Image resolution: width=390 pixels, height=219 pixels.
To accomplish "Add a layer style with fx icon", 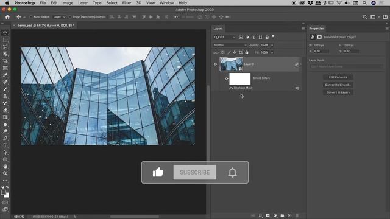I will tap(260, 215).
